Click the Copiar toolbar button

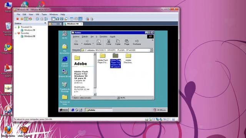tap(118, 43)
